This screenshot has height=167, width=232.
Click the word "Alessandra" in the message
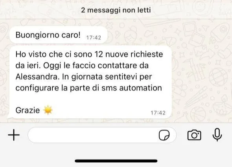37,77
